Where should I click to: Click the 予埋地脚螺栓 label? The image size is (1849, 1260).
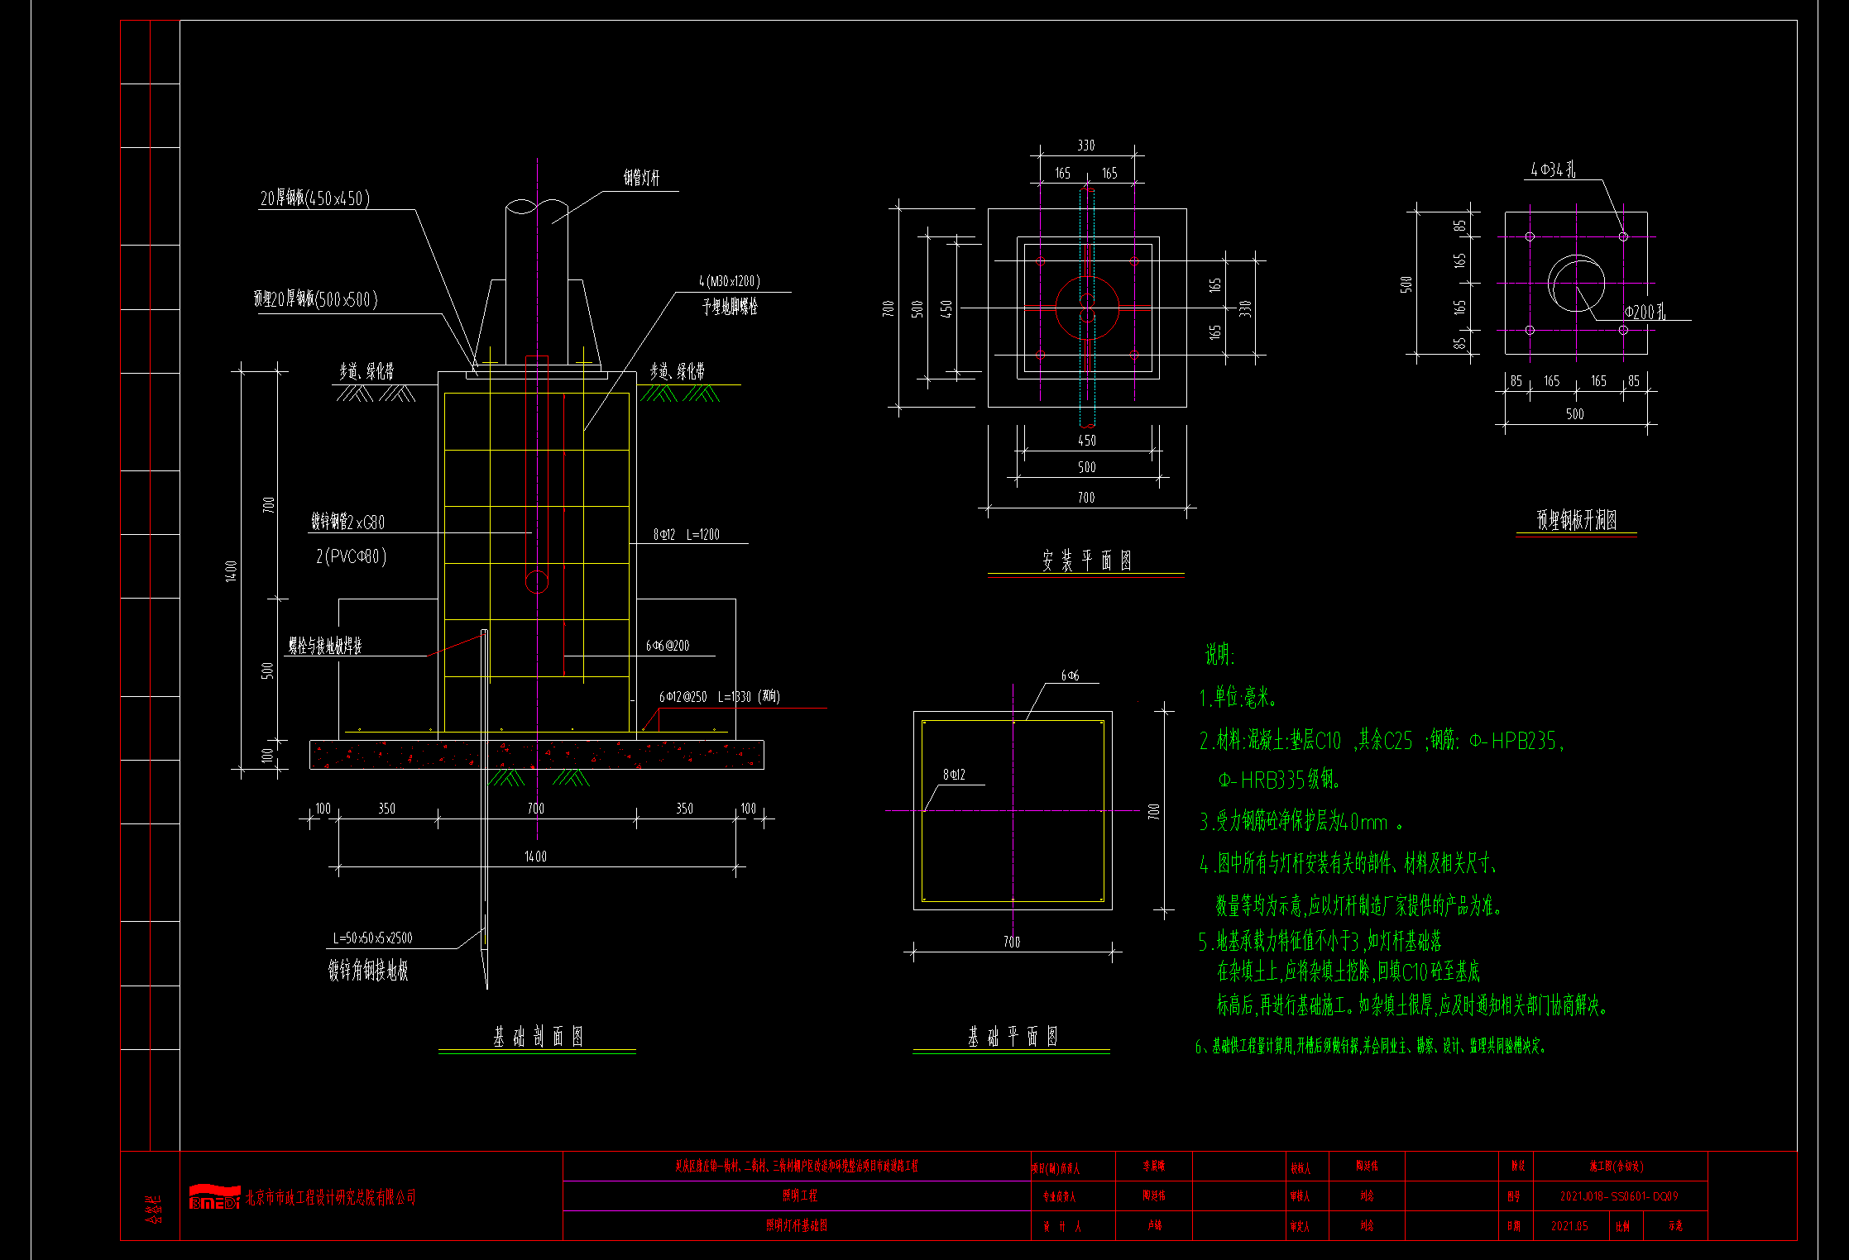pos(730,307)
